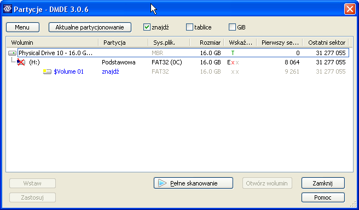Click the window resize grip

(354, 205)
